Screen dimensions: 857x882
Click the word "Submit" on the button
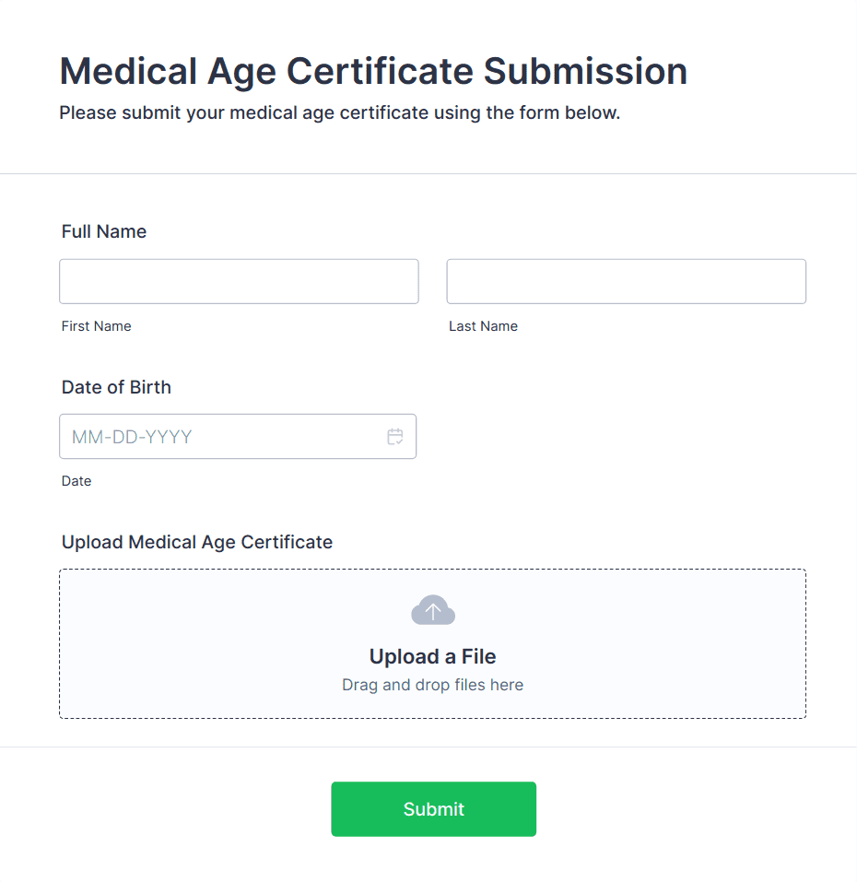pyautogui.click(x=433, y=809)
